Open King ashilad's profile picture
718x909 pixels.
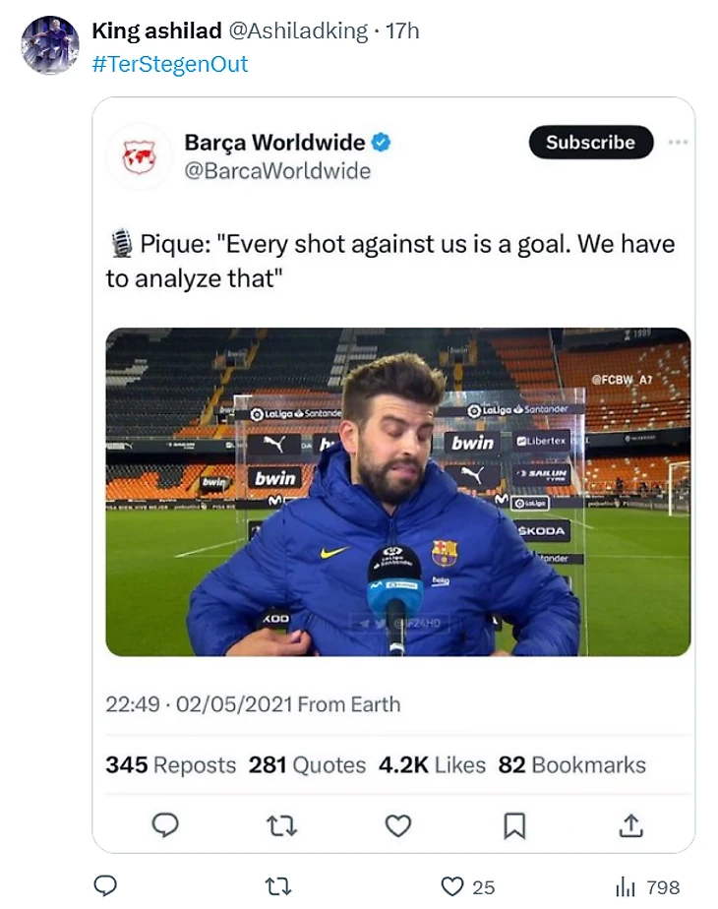pos(50,45)
